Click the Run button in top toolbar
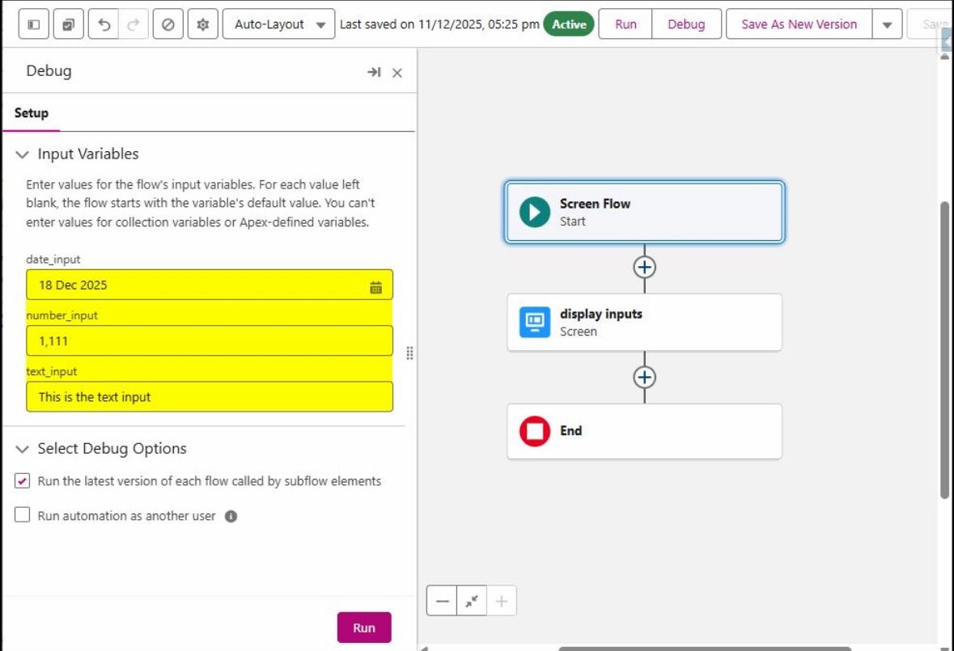Image resolution: width=954 pixels, height=651 pixels. (625, 24)
